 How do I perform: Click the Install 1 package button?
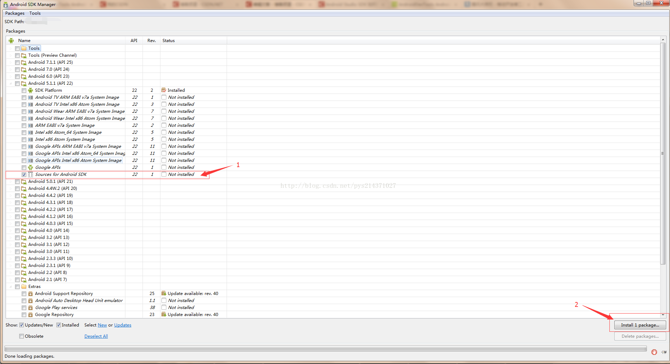click(x=640, y=325)
